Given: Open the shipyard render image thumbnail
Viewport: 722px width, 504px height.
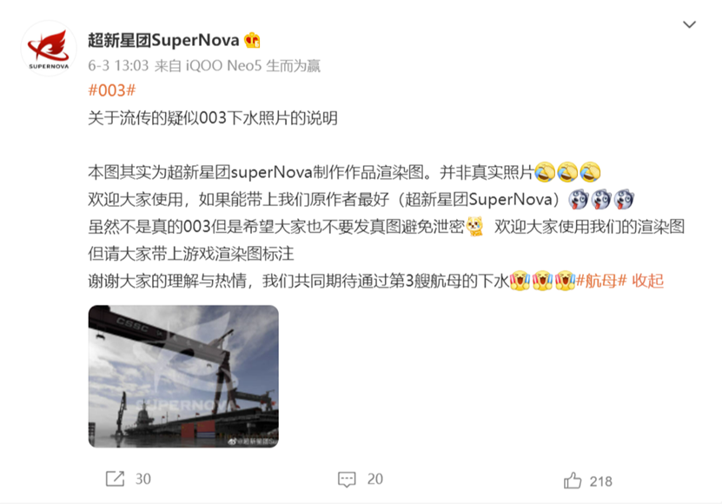Looking at the screenshot, I should (183, 376).
